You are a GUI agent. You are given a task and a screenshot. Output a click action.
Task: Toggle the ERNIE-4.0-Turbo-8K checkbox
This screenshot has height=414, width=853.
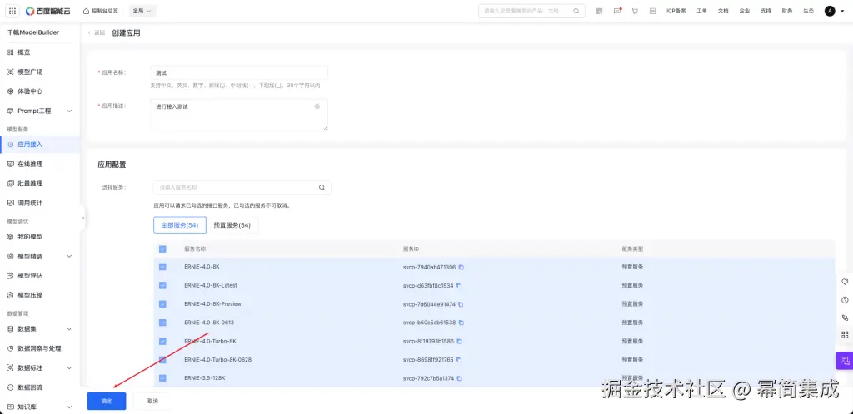[162, 342]
